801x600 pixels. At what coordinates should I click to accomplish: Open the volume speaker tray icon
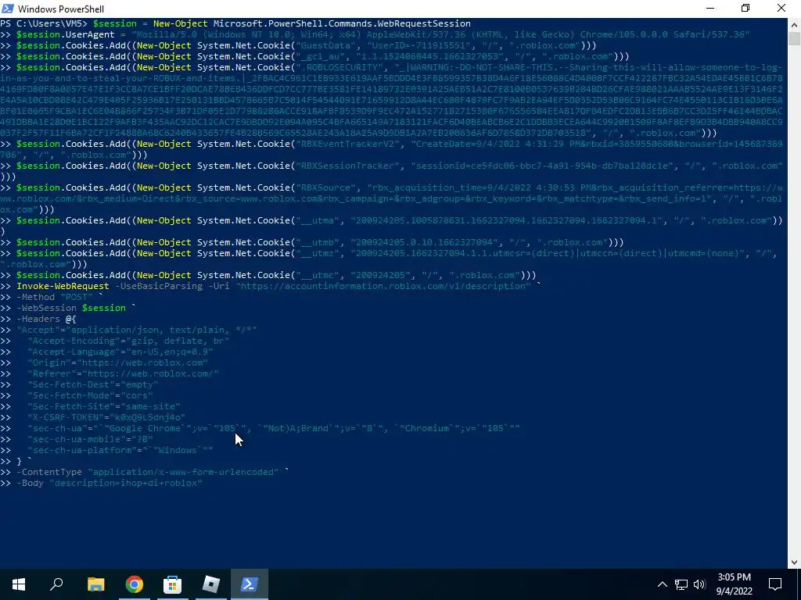click(699, 584)
